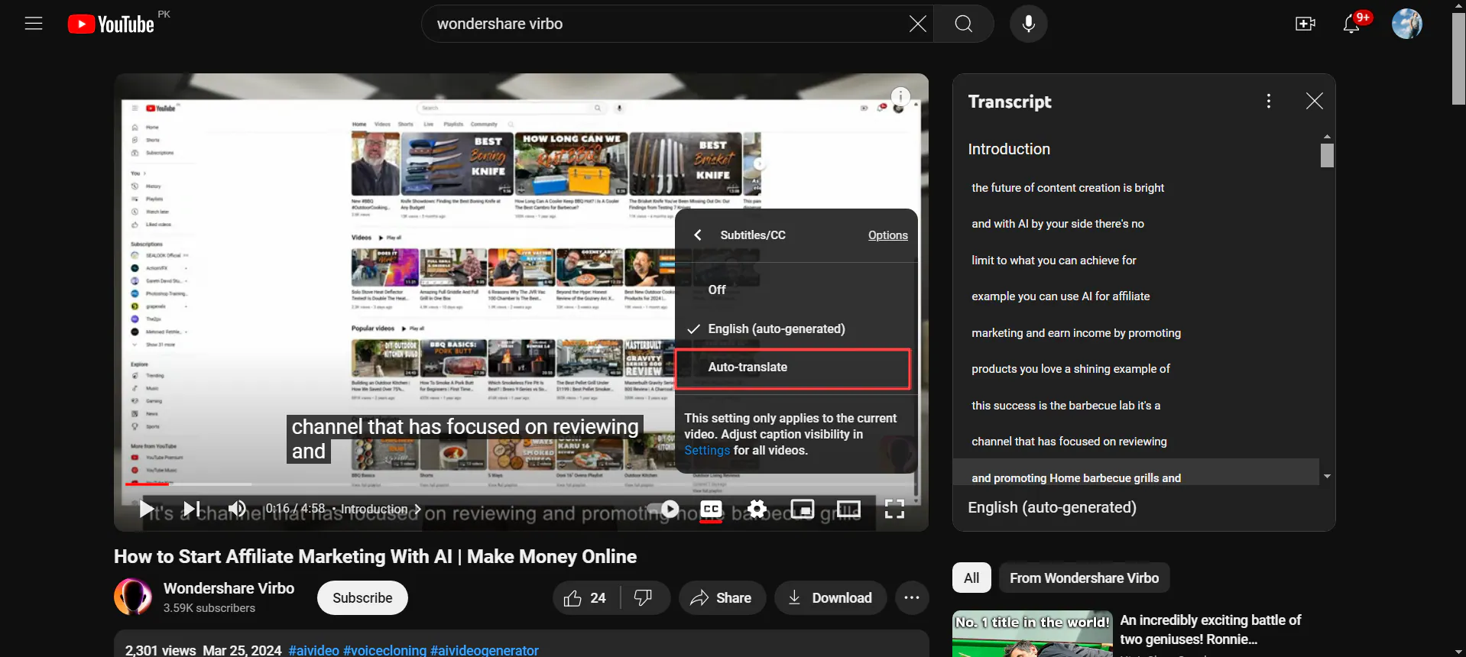The image size is (1466, 657).
Task: Subscribe to Wondershare Virbo
Action: click(x=362, y=597)
